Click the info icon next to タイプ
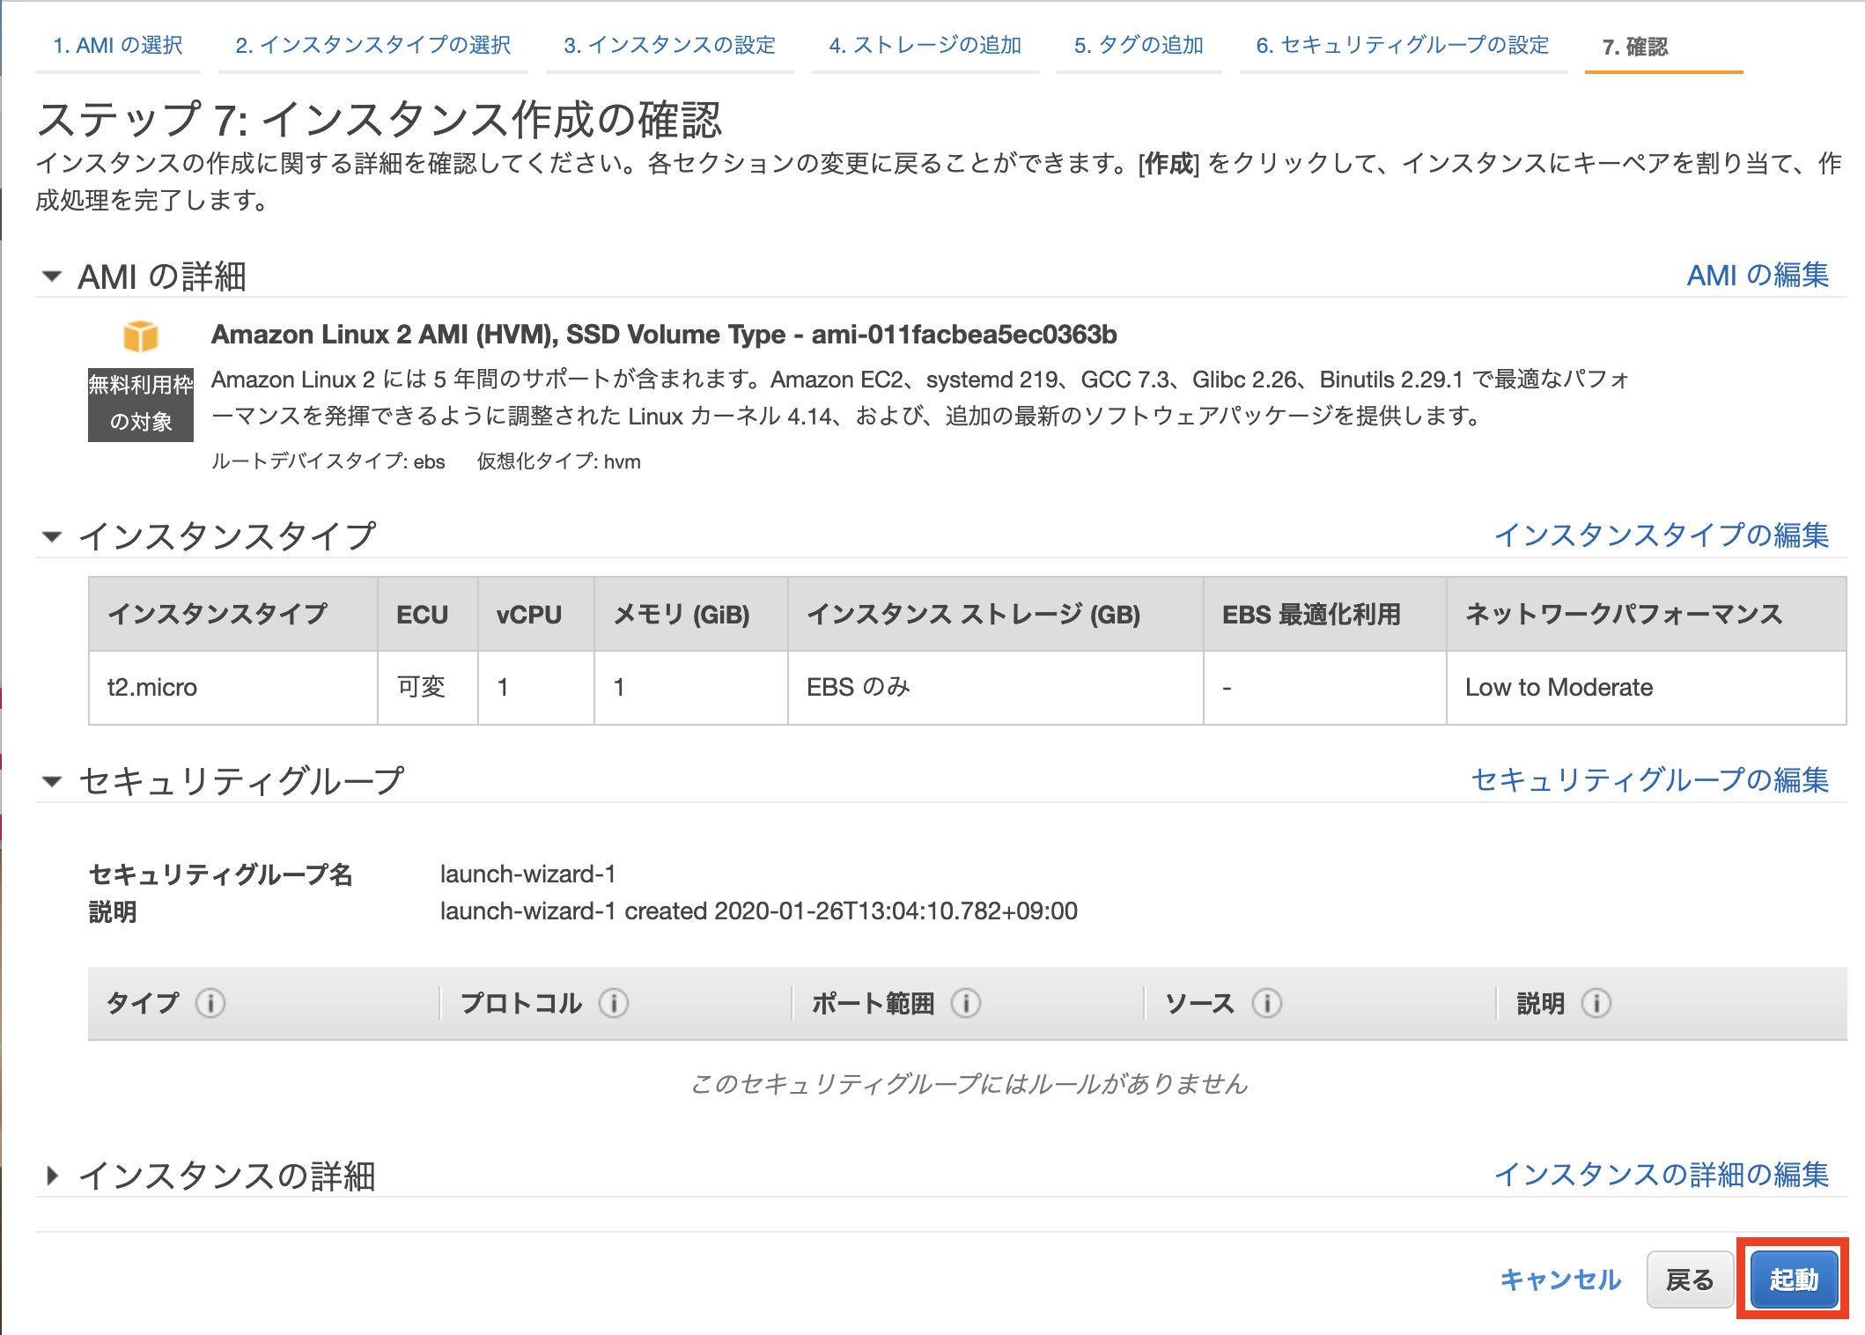Screen dimensions: 1865x1335 pos(210,1003)
